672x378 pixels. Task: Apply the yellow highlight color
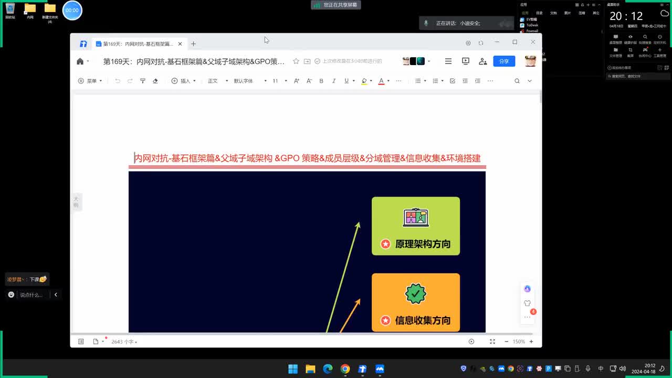[x=364, y=81]
